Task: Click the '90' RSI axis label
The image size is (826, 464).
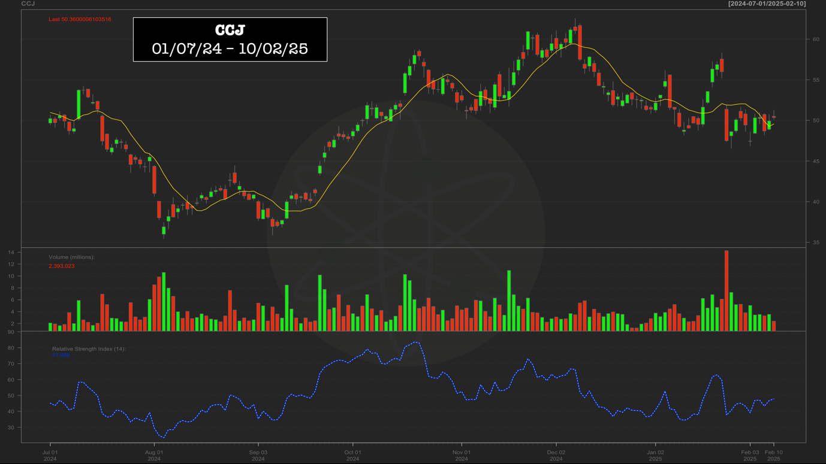Action: [x=11, y=332]
